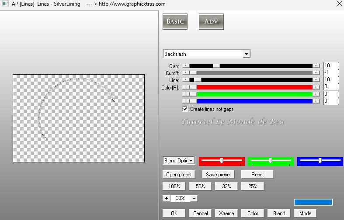
Task: Click the Reset button
Action: pyautogui.click(x=257, y=175)
